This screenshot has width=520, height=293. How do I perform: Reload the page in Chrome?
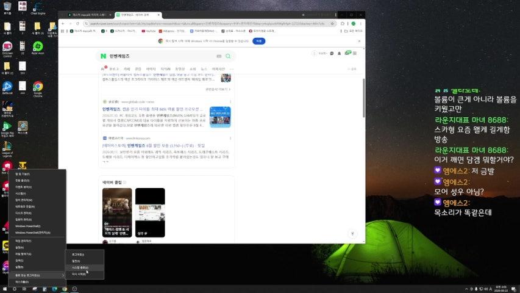pos(77,24)
